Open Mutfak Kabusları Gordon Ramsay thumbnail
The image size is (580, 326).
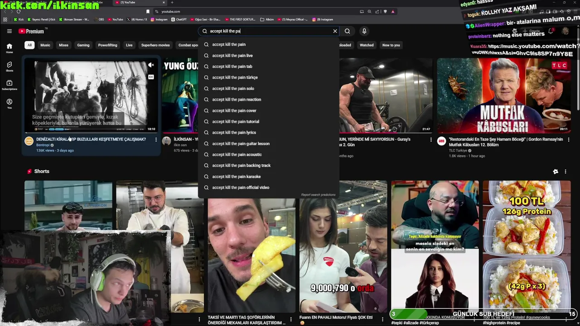[504, 96]
